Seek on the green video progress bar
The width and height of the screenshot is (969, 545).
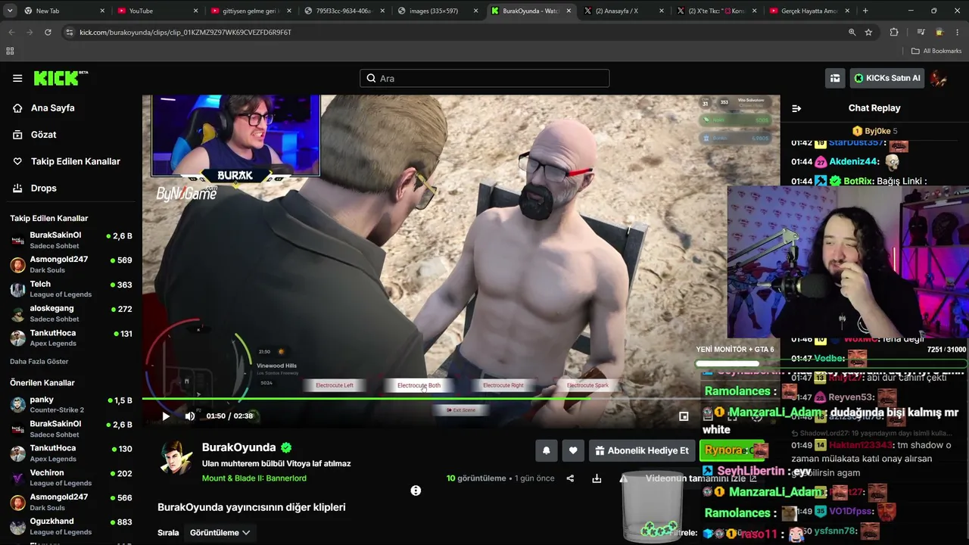pyautogui.click(x=461, y=398)
